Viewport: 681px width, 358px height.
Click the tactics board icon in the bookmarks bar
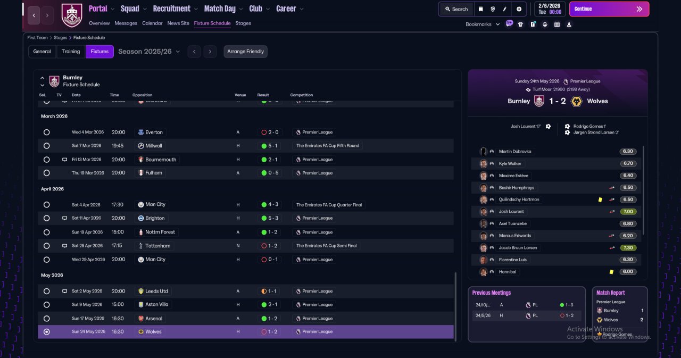pyautogui.click(x=533, y=24)
